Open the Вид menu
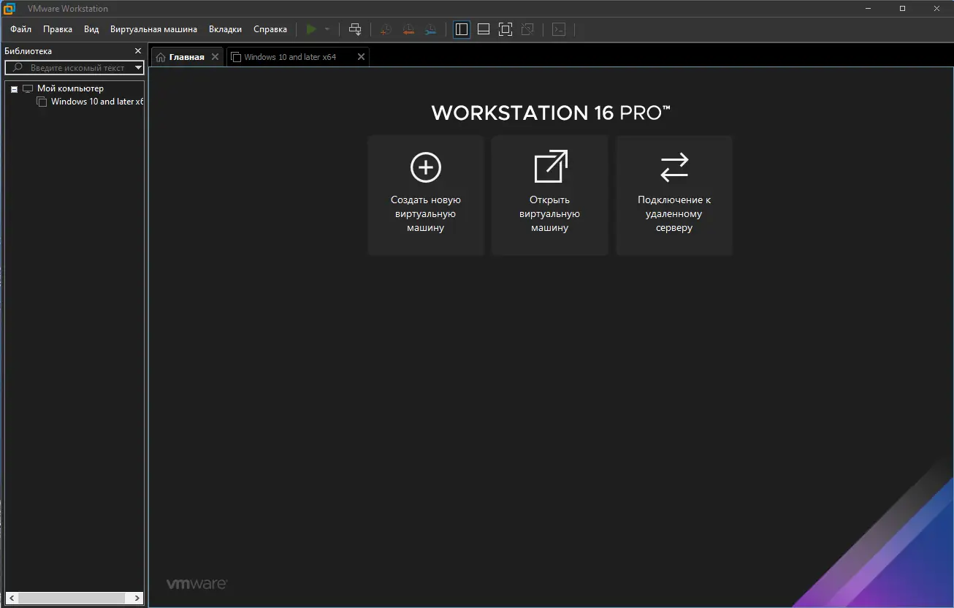The height and width of the screenshot is (608, 954). pos(91,29)
